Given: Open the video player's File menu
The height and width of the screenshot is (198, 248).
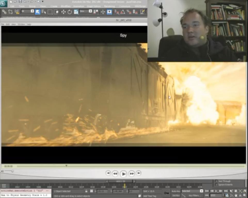Looking at the screenshot, I should point(3,24).
